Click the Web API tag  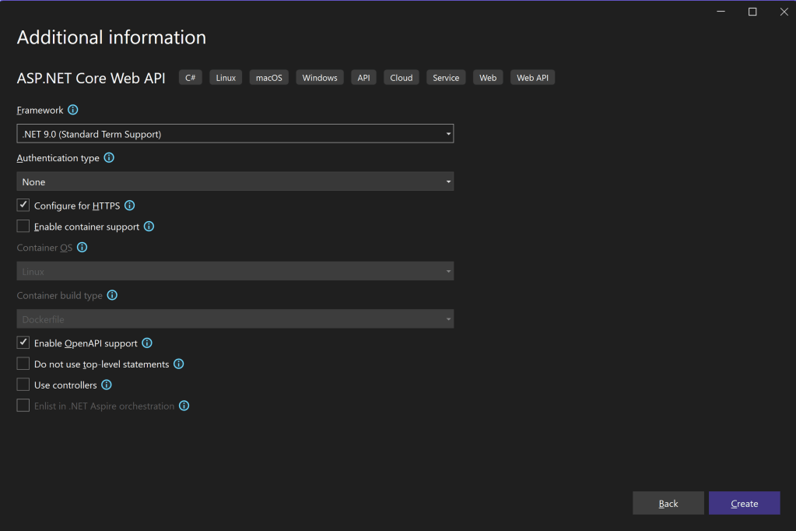point(532,78)
